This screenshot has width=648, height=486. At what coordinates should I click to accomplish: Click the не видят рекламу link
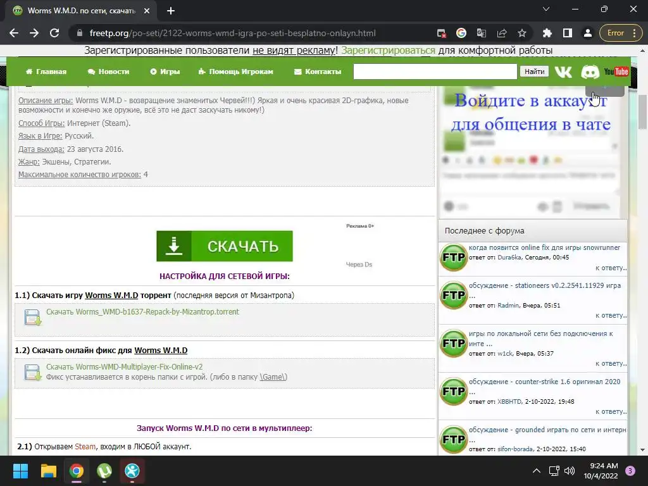point(294,51)
